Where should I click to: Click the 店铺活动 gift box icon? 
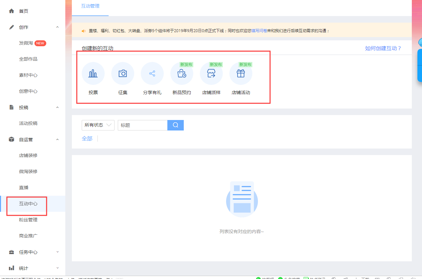click(241, 73)
